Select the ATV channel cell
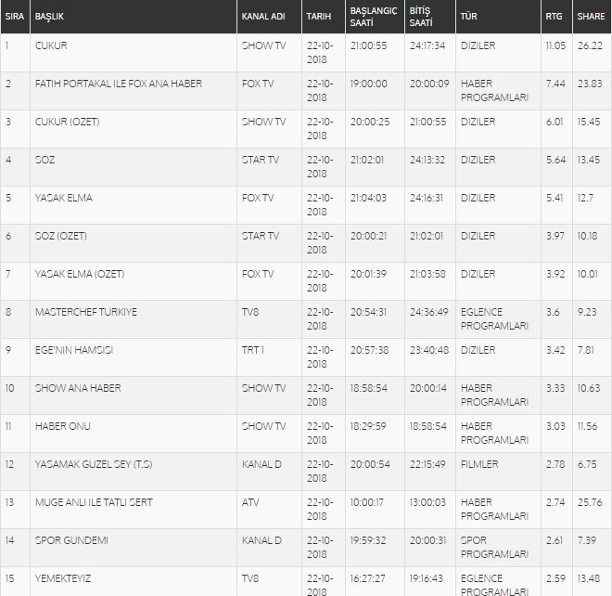 (249, 502)
